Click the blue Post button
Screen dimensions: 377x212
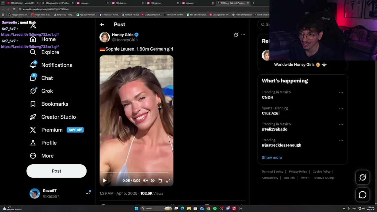pyautogui.click(x=57, y=171)
